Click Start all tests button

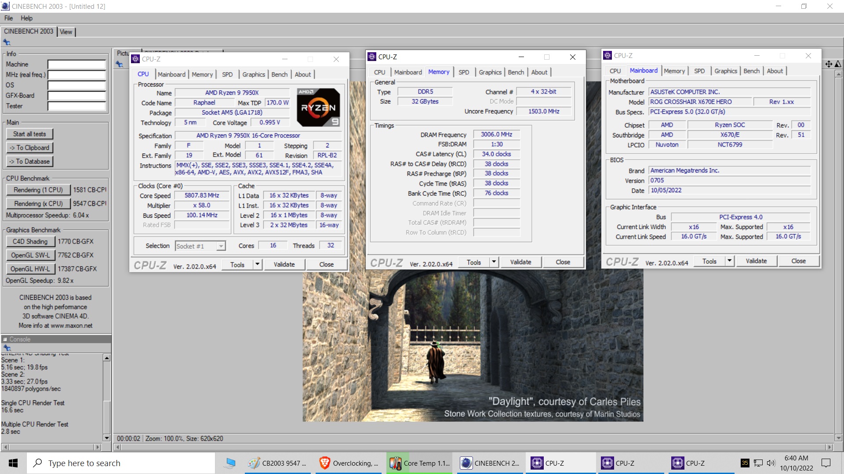click(29, 134)
